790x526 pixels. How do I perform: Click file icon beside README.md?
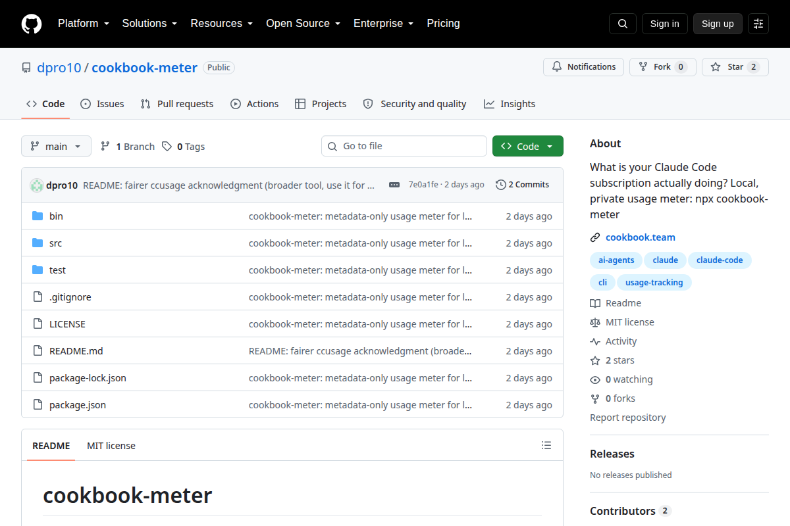(x=38, y=350)
